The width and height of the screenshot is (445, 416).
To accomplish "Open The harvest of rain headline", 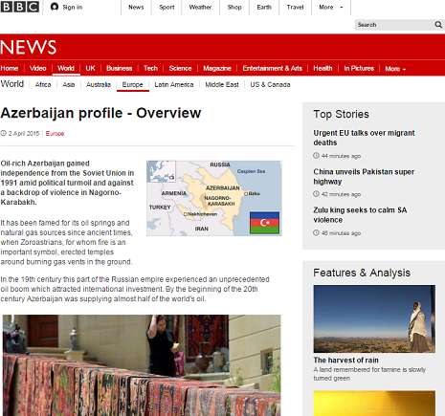I will [x=345, y=361].
